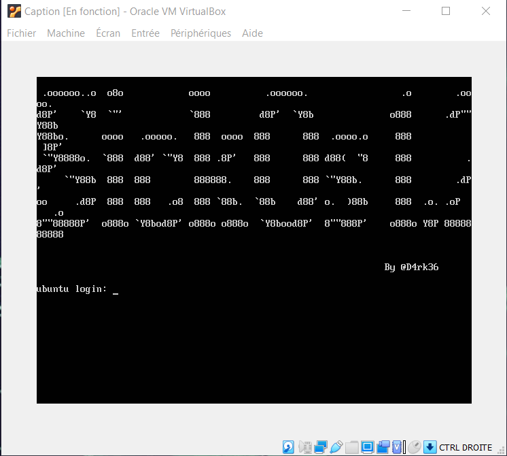Viewport: 507px width, 456px height.
Task: Click the CPU virtualization status icon
Action: click(397, 447)
